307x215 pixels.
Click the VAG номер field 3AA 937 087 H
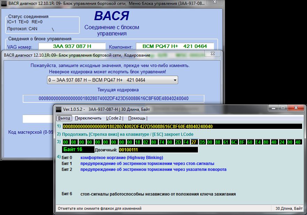click(72, 46)
